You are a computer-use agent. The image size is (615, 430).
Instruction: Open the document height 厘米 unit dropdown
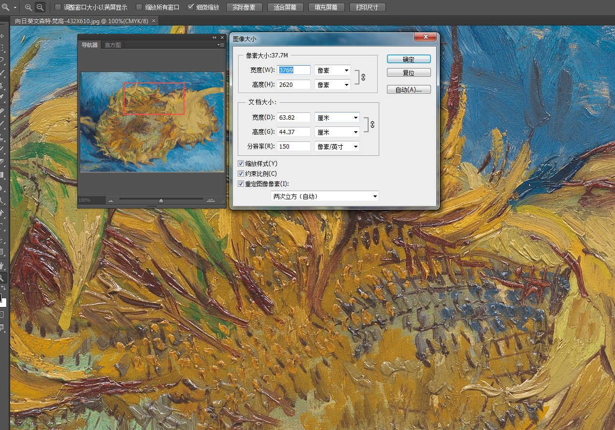[337, 132]
